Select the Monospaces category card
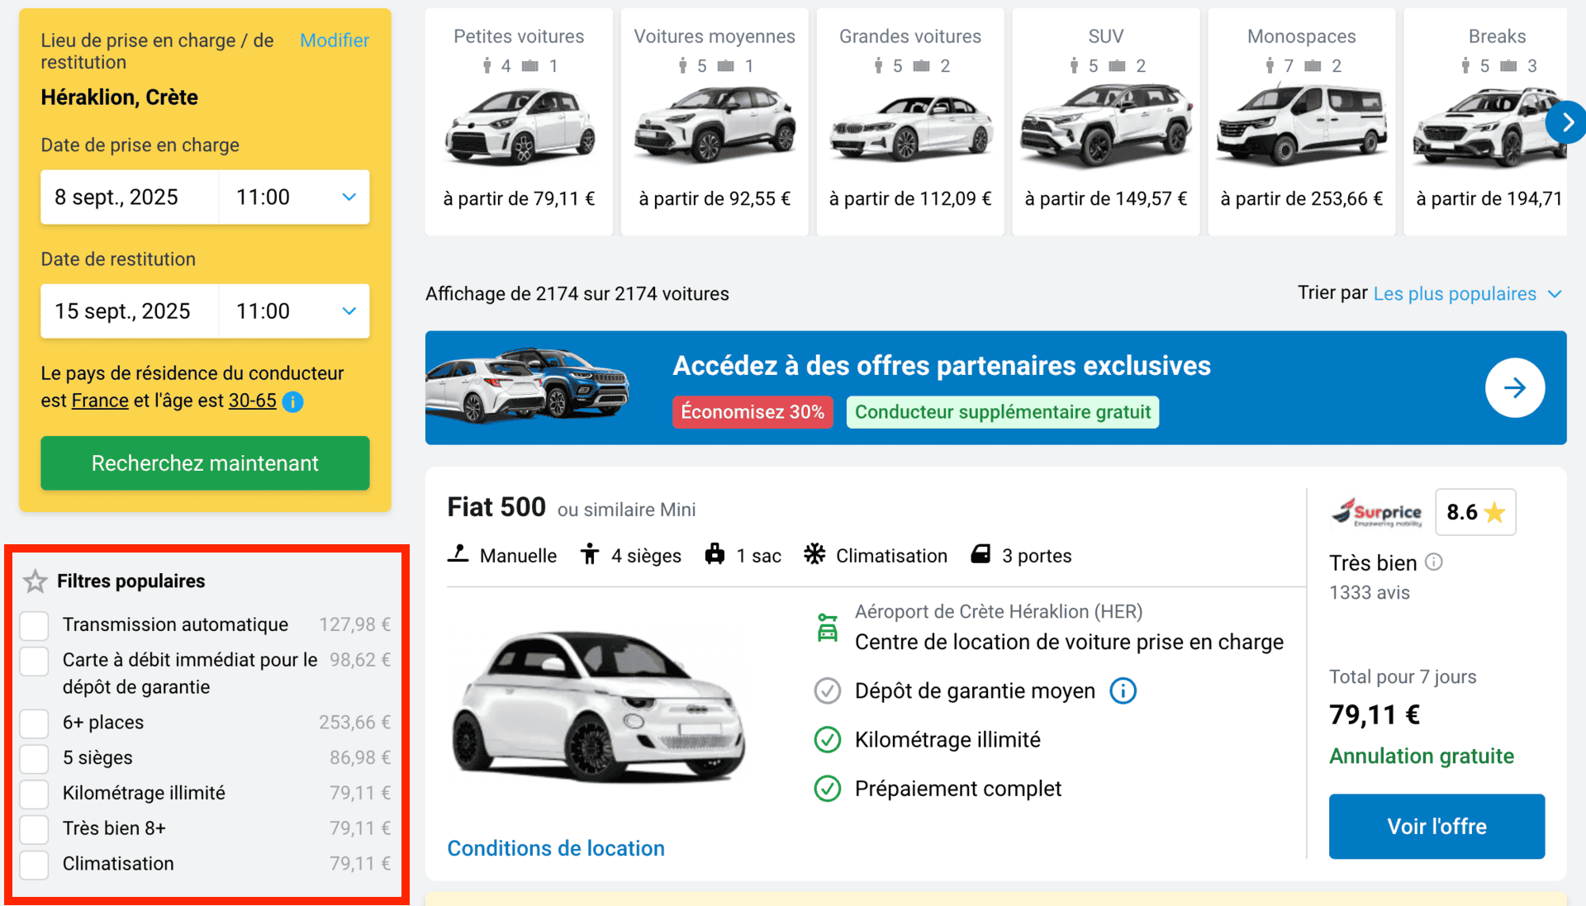 1302,121
